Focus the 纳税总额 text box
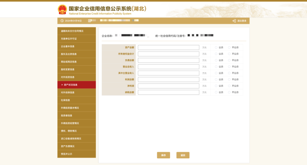Screen dimensions: 307x165 [x=169, y=92]
